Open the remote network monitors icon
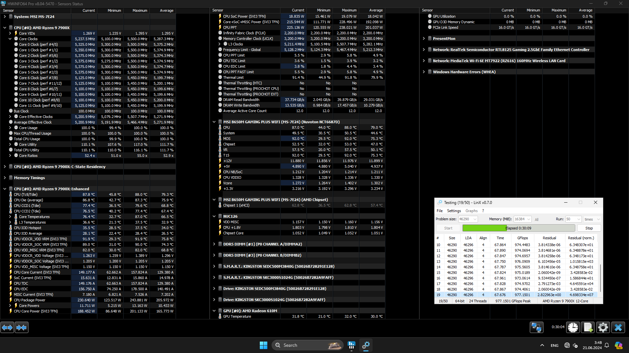 pos(537,328)
